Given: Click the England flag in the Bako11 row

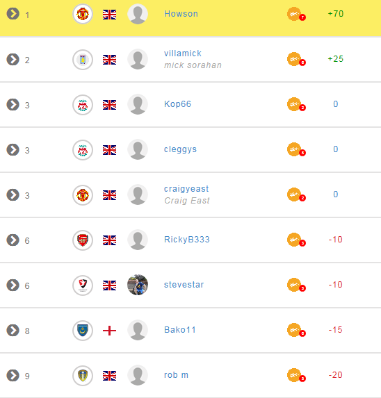Looking at the screenshot, I should (x=109, y=331).
